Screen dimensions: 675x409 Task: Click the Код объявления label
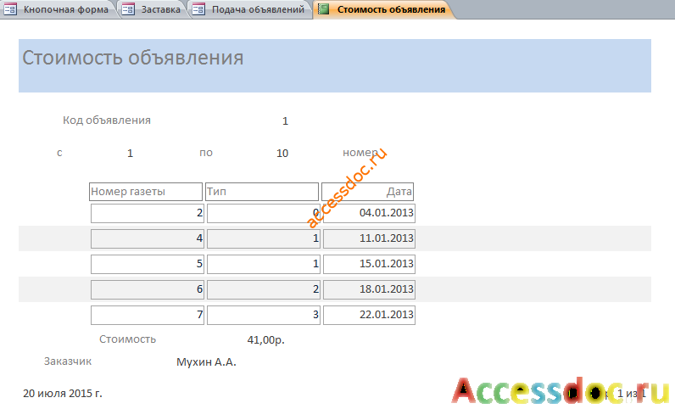coord(106,120)
